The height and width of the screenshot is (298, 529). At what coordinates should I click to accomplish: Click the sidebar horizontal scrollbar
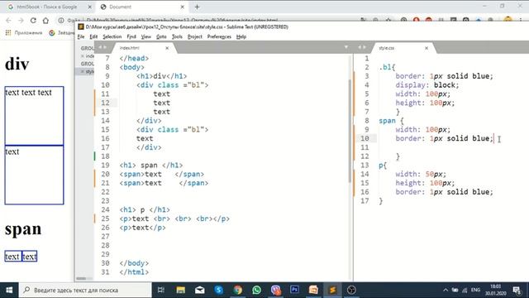point(81,278)
